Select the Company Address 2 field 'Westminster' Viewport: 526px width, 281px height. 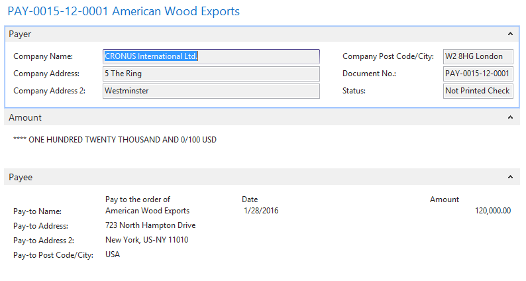click(211, 91)
